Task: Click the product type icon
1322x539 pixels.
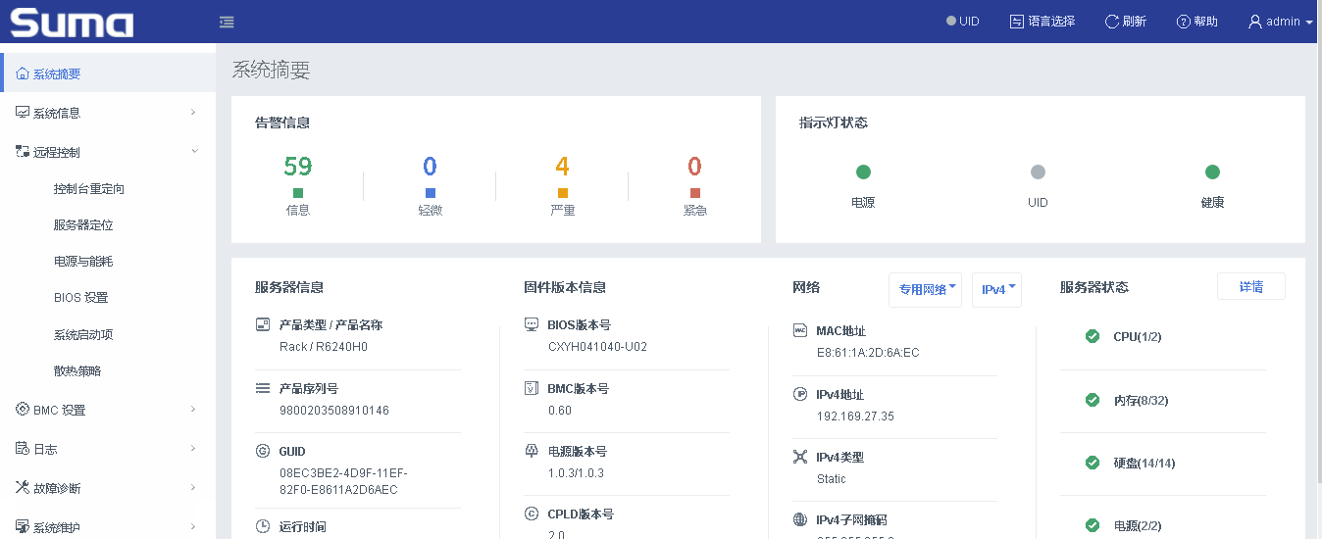Action: (262, 324)
